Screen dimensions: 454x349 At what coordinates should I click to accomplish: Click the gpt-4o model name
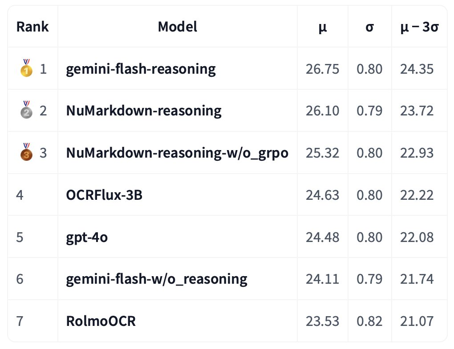tap(87, 237)
